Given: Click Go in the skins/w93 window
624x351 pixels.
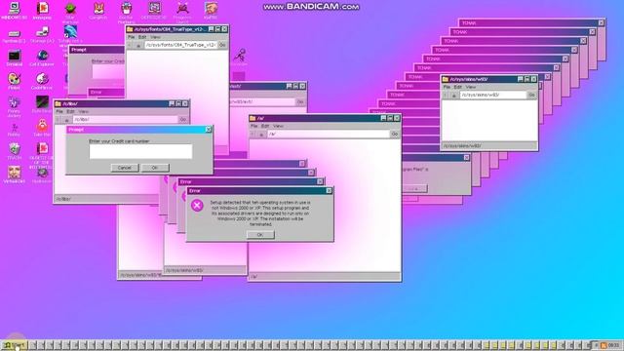Looking at the screenshot, I should click(x=531, y=96).
